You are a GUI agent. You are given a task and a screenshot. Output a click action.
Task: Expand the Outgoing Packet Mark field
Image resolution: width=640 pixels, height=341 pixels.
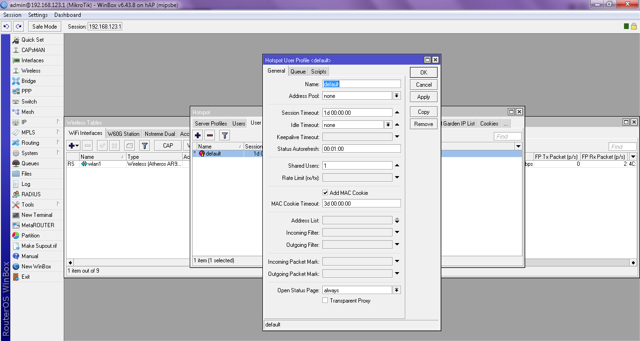click(397, 274)
